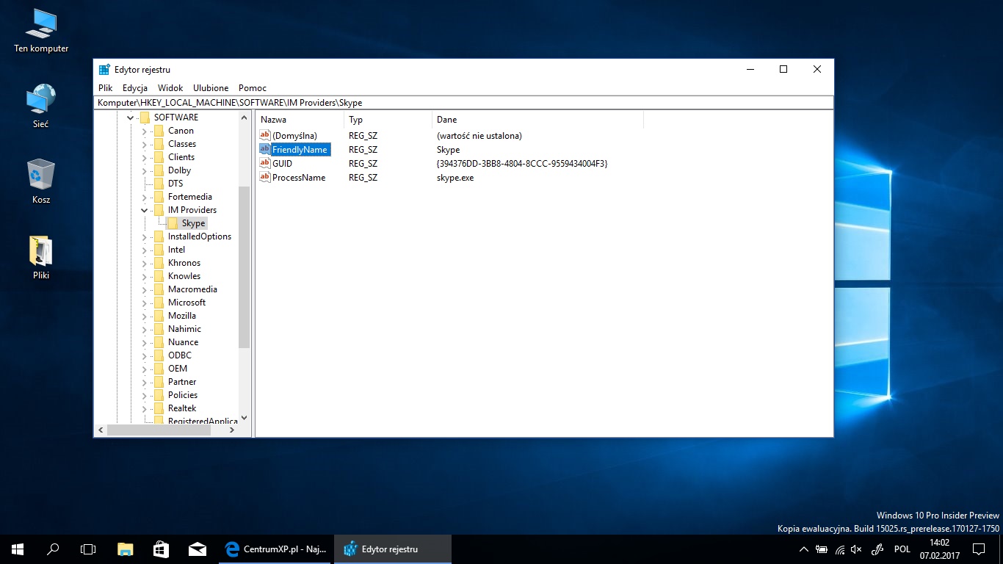Expand the Fortemedia key
The width and height of the screenshot is (1003, 564).
tap(144, 197)
